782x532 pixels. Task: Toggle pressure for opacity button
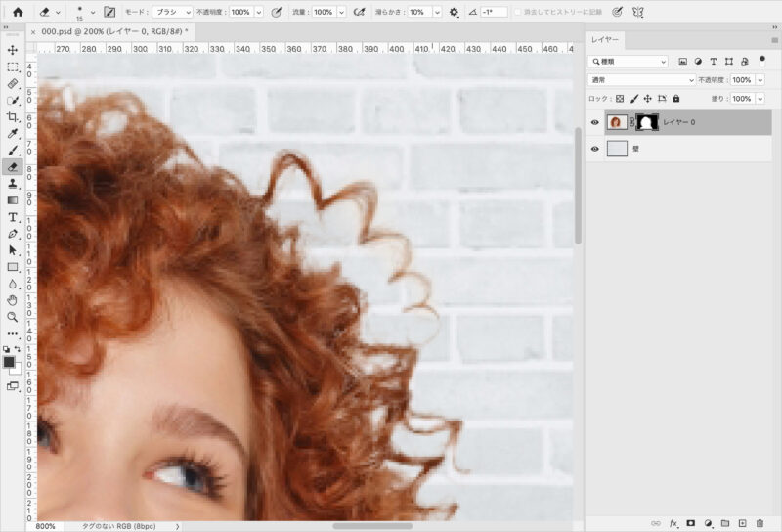tap(277, 12)
